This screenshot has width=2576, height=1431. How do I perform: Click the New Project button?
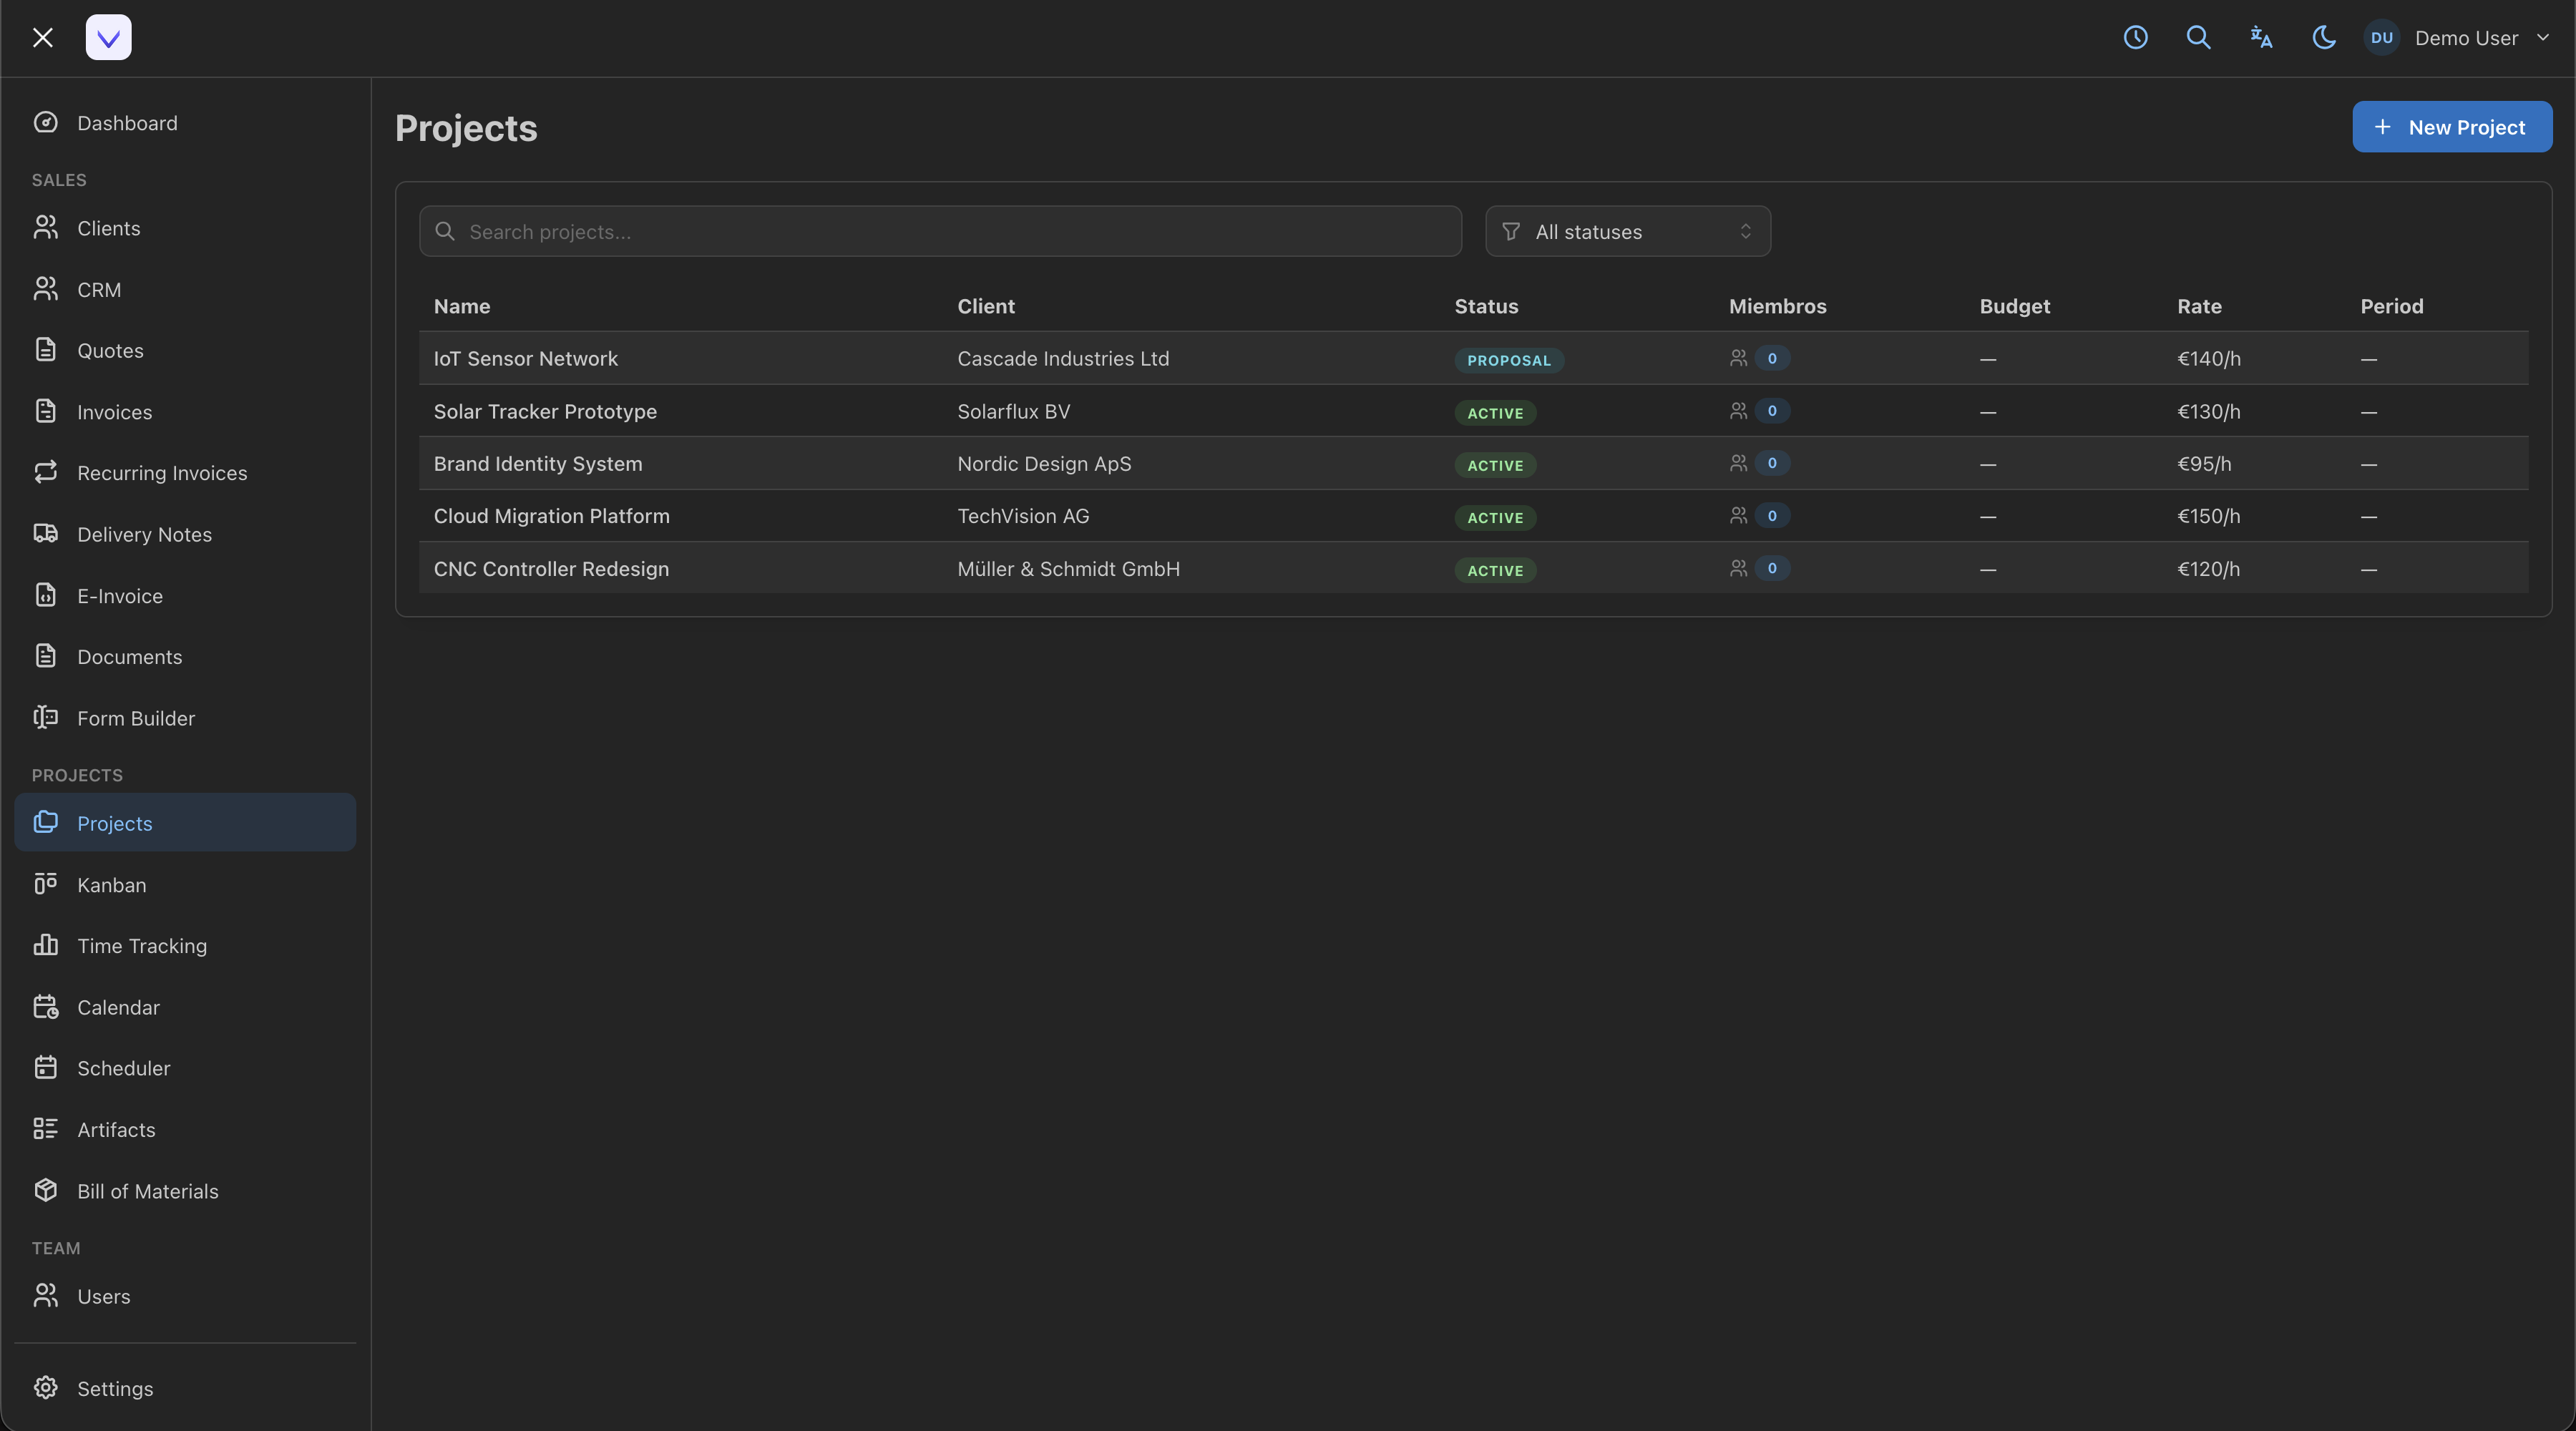[x=2451, y=127]
